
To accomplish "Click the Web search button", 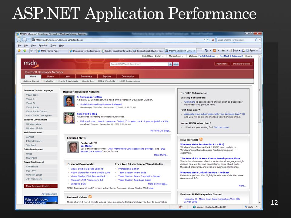I will pyautogui.click(x=176, y=64).
